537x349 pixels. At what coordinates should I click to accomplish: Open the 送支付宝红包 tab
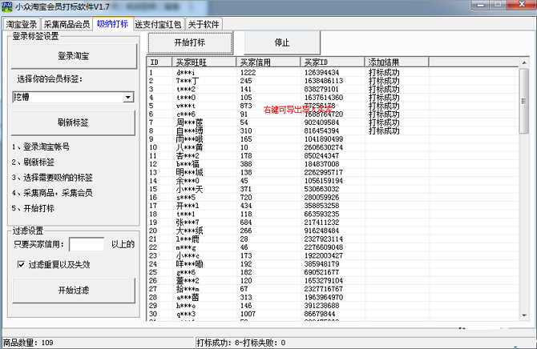(158, 24)
